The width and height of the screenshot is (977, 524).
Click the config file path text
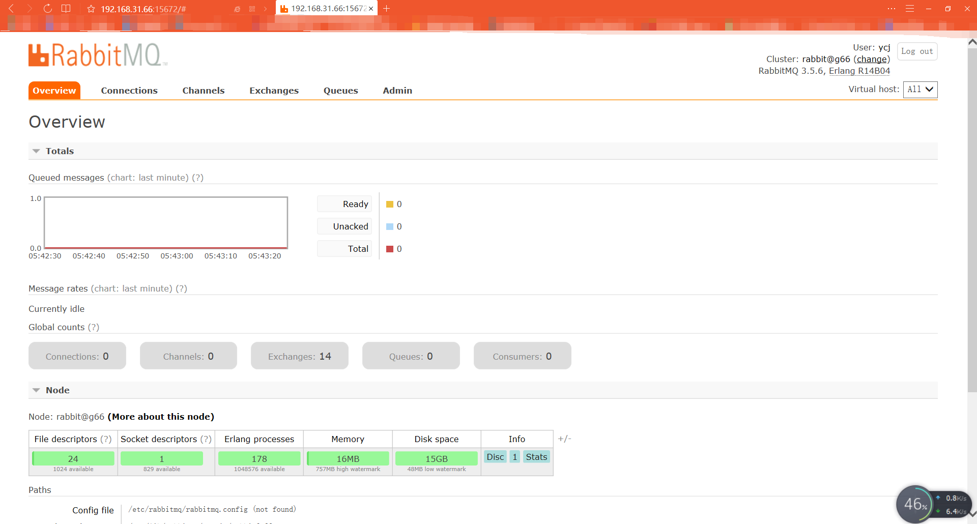(212, 509)
